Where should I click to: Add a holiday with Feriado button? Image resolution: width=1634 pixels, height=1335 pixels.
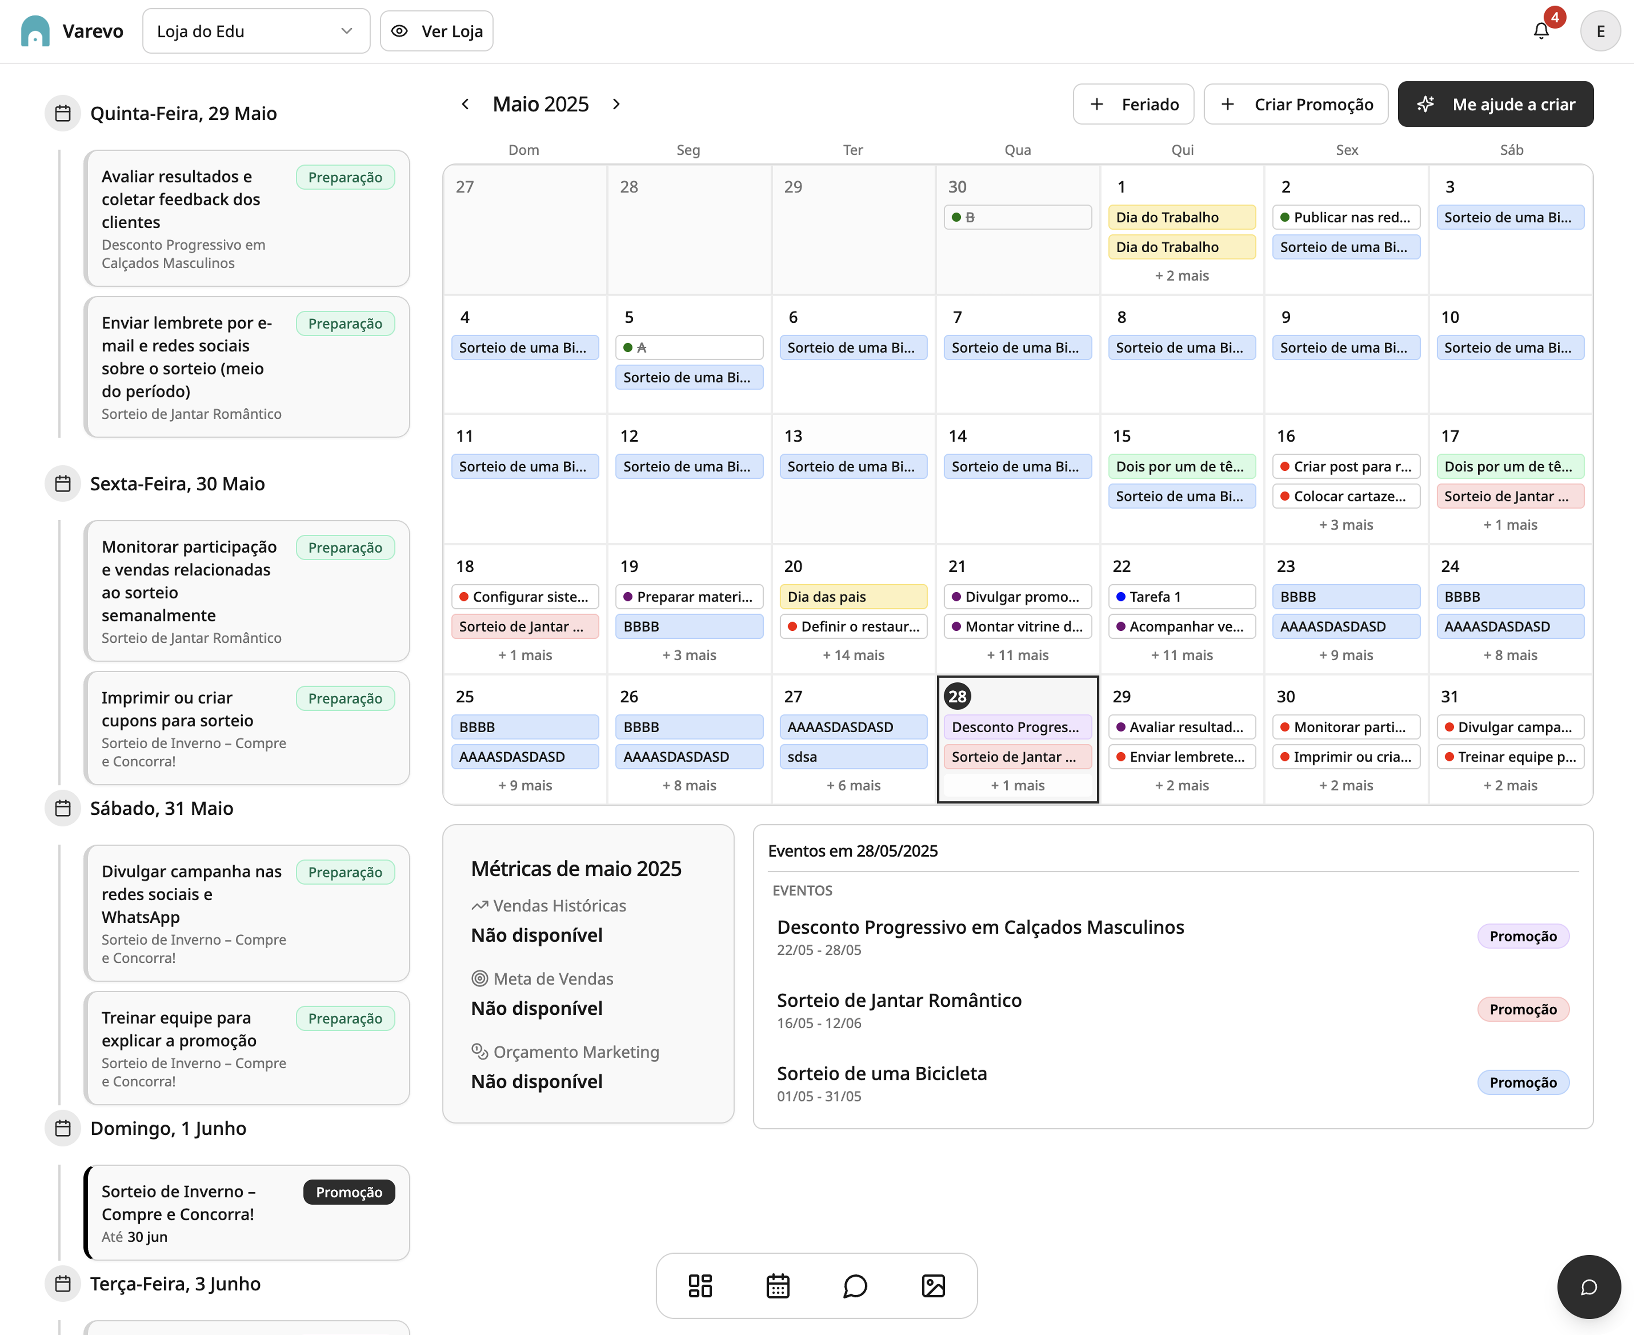[1134, 104]
